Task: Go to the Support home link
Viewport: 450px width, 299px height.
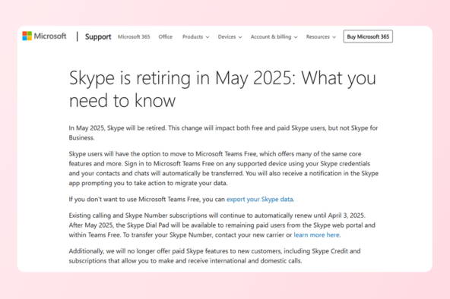Action: point(98,36)
